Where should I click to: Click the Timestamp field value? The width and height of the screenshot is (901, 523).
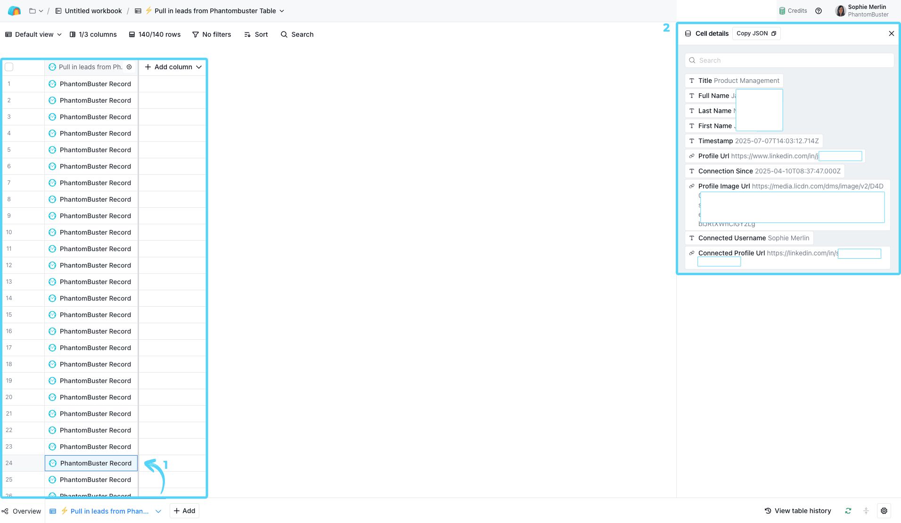(x=777, y=141)
